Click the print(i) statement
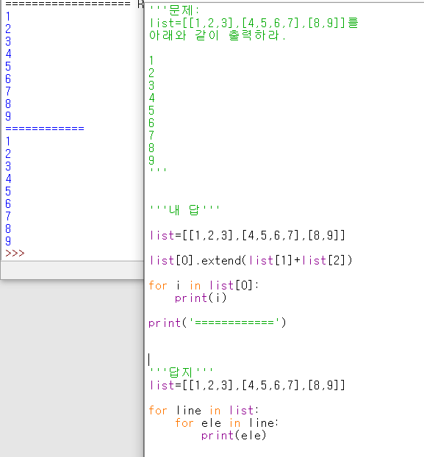This screenshot has height=457, width=424. pos(201,298)
